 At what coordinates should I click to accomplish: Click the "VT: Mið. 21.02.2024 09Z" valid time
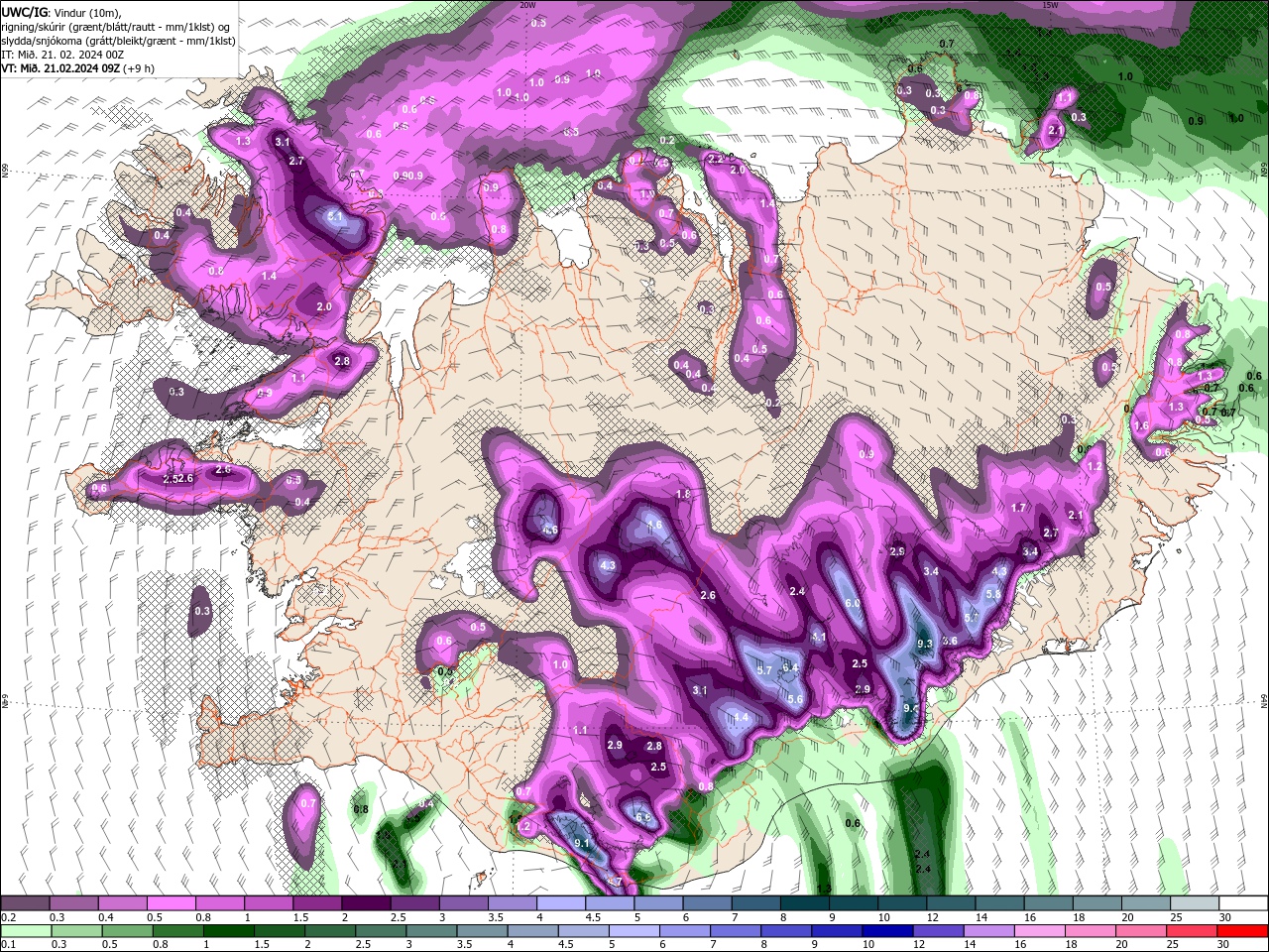point(60,68)
